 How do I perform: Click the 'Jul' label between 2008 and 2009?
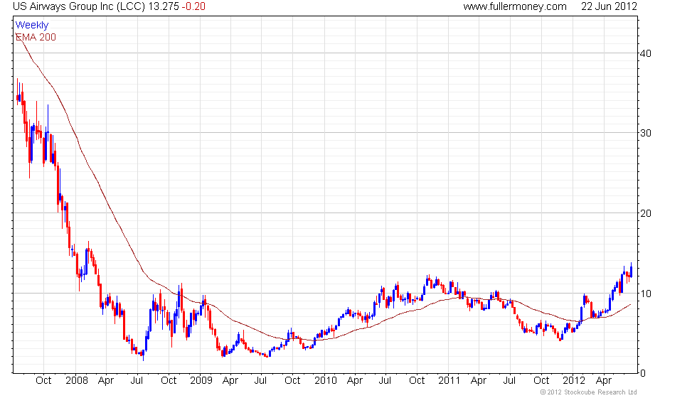137,381
